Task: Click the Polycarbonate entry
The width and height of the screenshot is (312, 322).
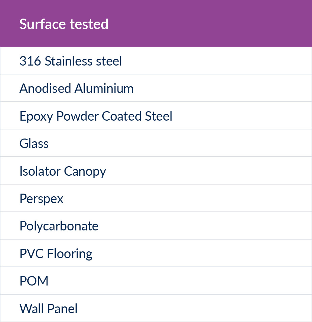Action: tap(59, 226)
